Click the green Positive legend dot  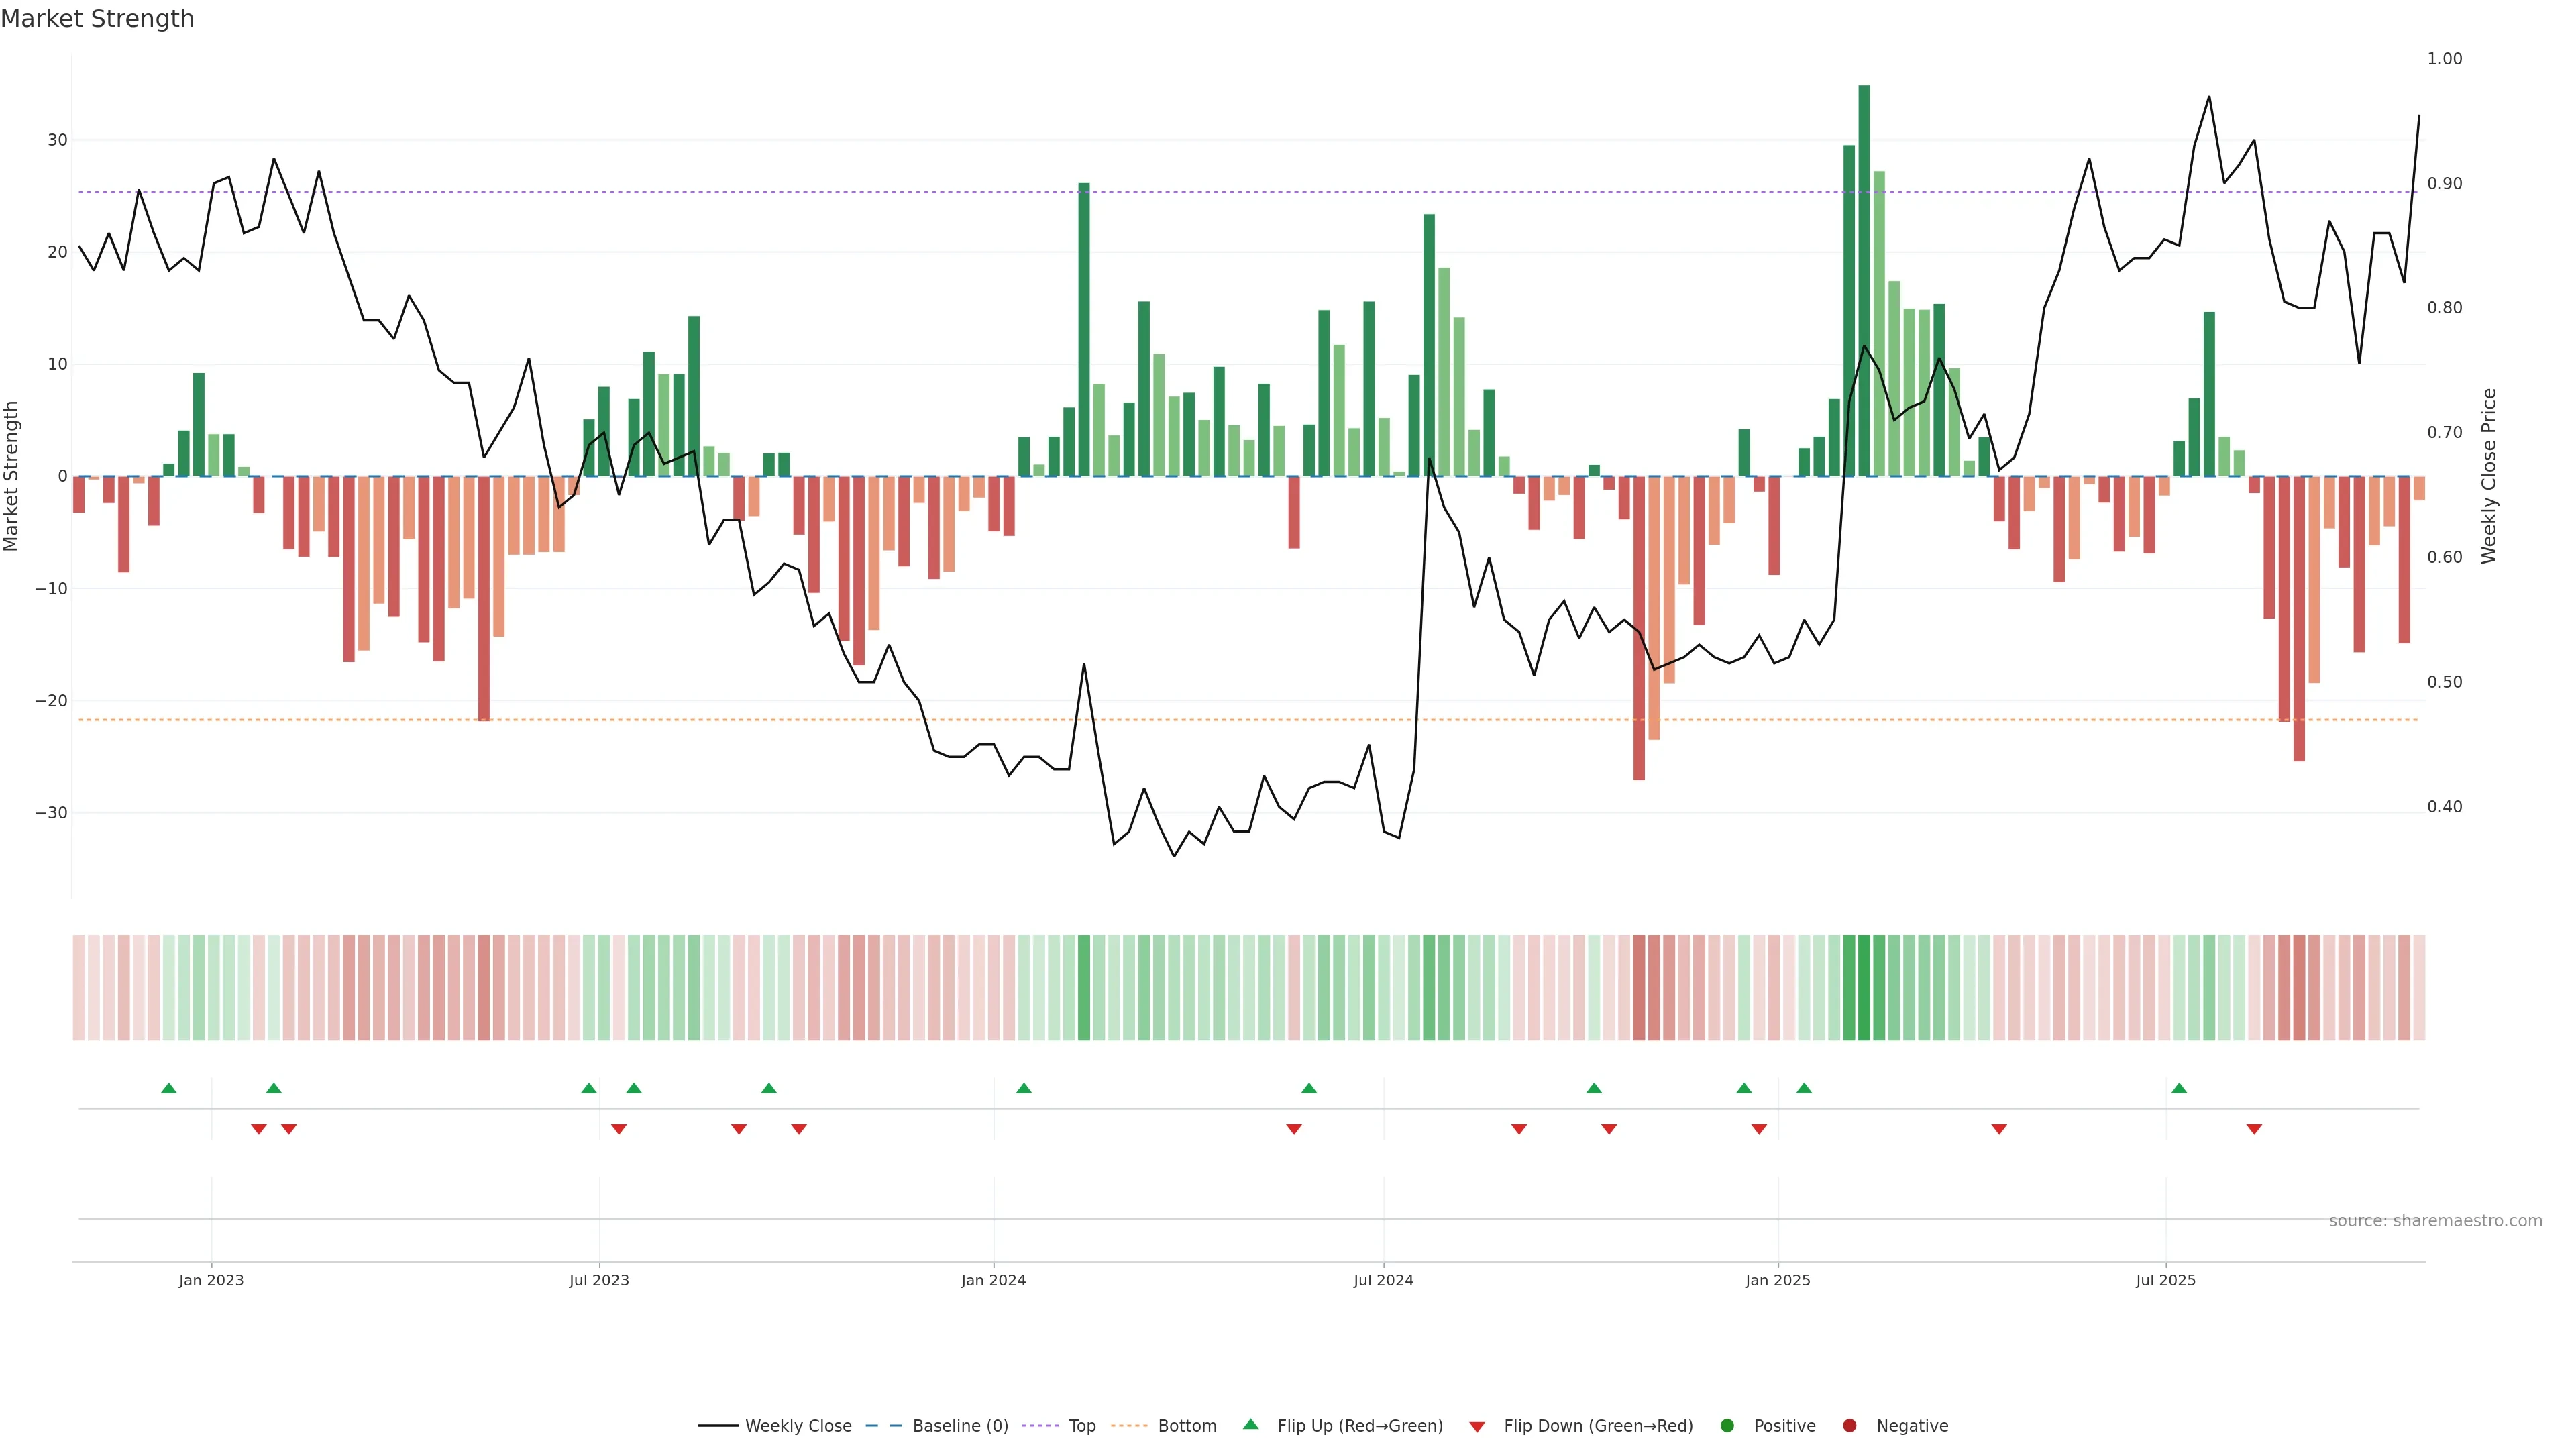click(1727, 1426)
